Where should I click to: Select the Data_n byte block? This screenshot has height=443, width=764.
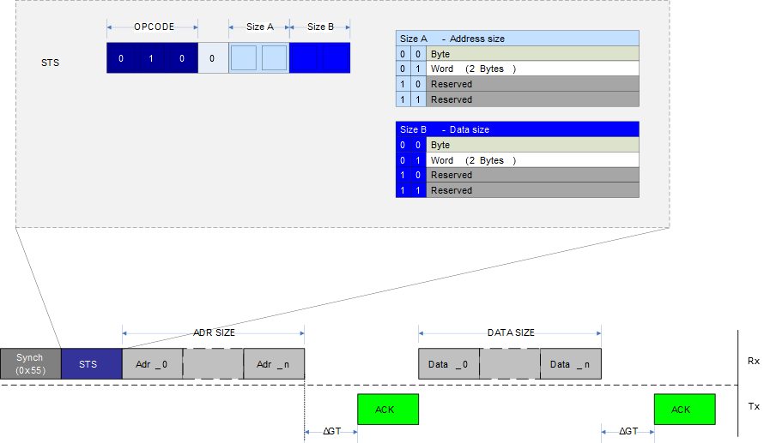click(570, 363)
